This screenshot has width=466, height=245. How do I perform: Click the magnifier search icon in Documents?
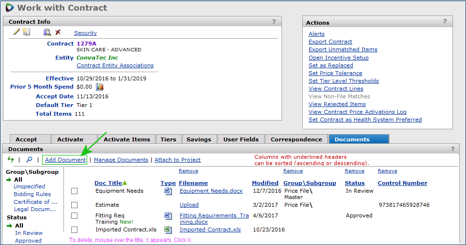[x=30, y=159]
